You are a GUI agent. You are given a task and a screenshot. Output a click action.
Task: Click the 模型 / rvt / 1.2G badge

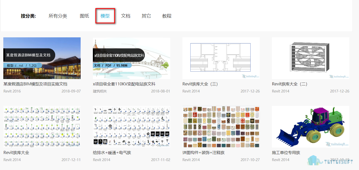(x=23, y=65)
